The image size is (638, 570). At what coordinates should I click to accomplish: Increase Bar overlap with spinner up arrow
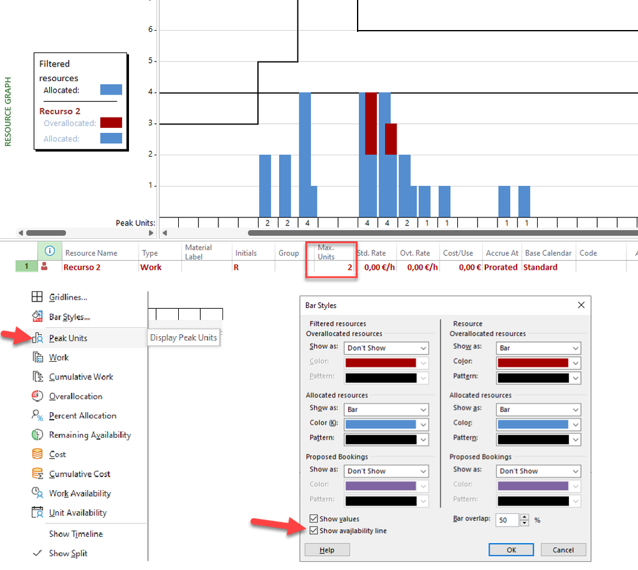(x=524, y=517)
